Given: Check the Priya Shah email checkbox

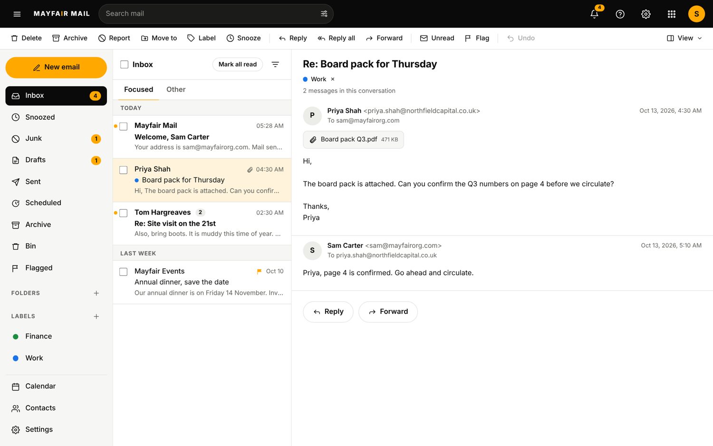Looking at the screenshot, I should 124,170.
